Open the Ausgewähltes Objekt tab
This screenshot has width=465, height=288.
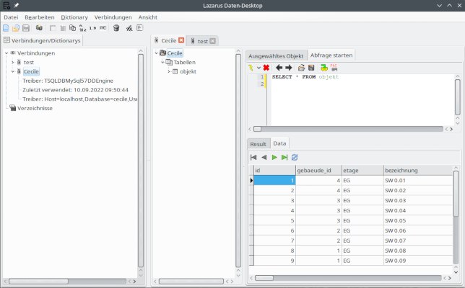276,56
